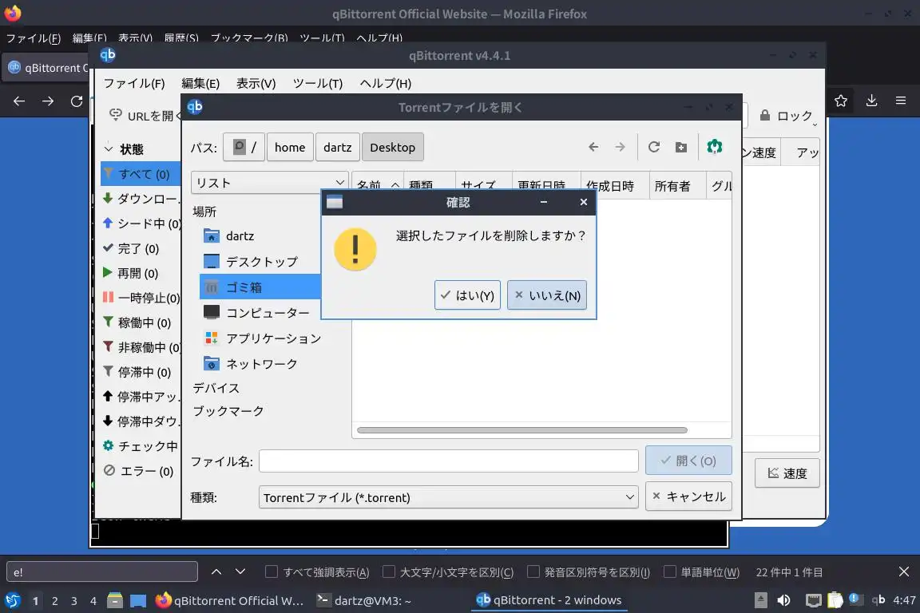Select 一時停止(0) status filter
The image size is (920, 613).
(141, 298)
